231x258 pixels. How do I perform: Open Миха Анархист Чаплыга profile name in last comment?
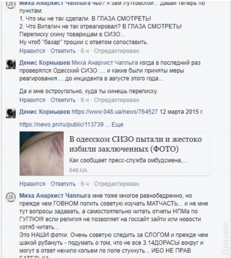pos(55,196)
